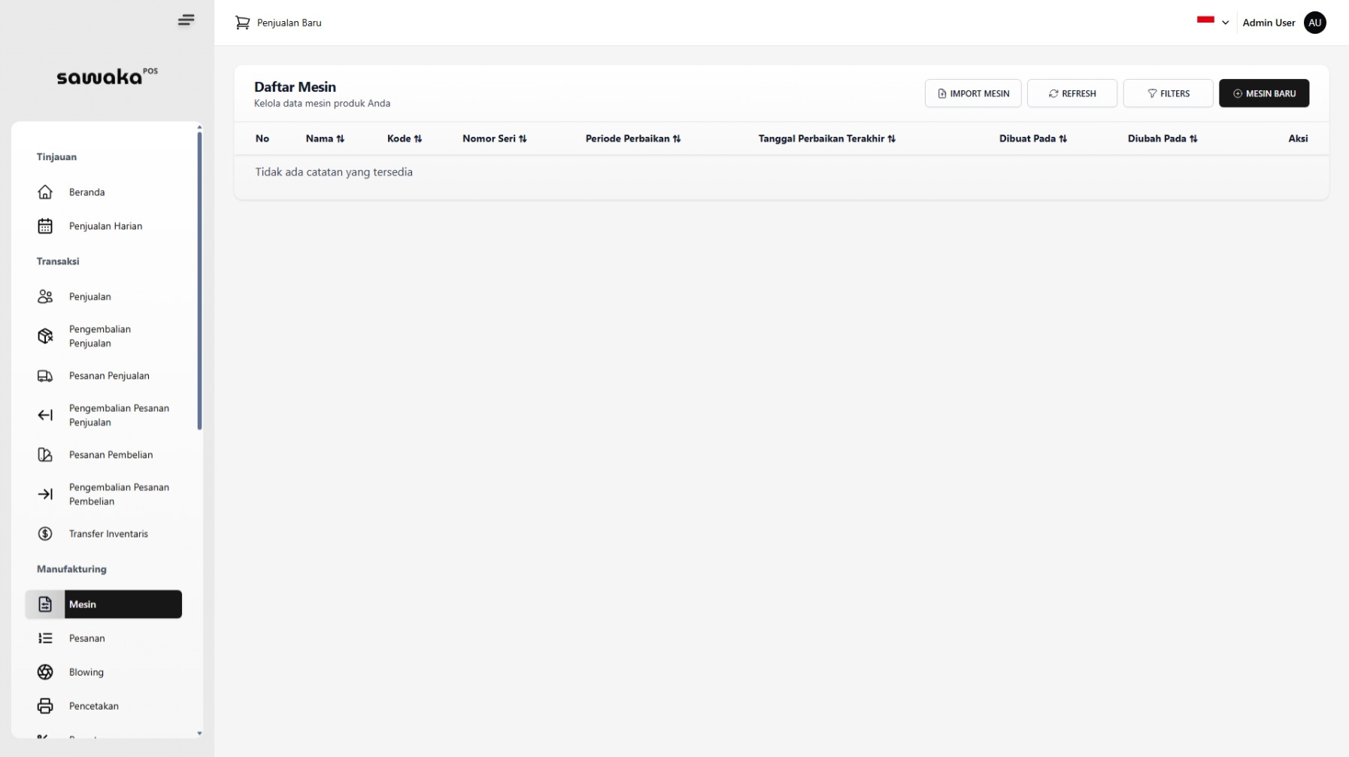Click the Pengembalian Penjualan box icon
Screen dimensions: 1349x757
(45, 336)
